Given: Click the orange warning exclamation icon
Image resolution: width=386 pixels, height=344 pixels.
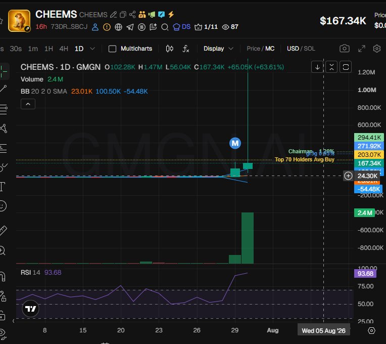Looking at the screenshot, I should (x=107, y=27).
